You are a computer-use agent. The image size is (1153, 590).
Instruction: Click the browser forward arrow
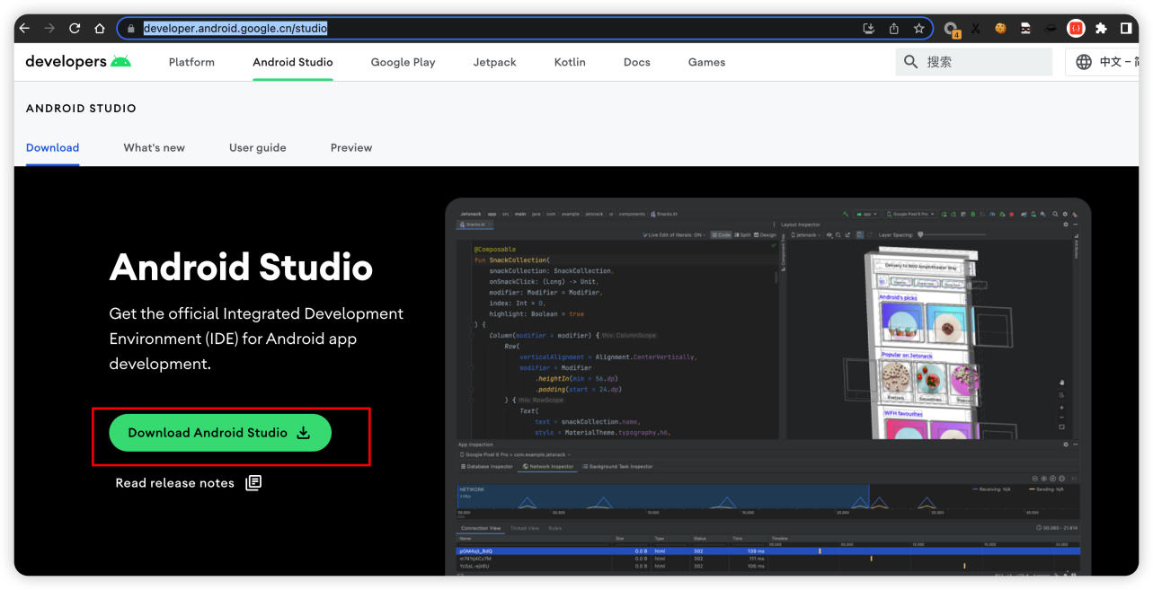pyautogui.click(x=49, y=29)
